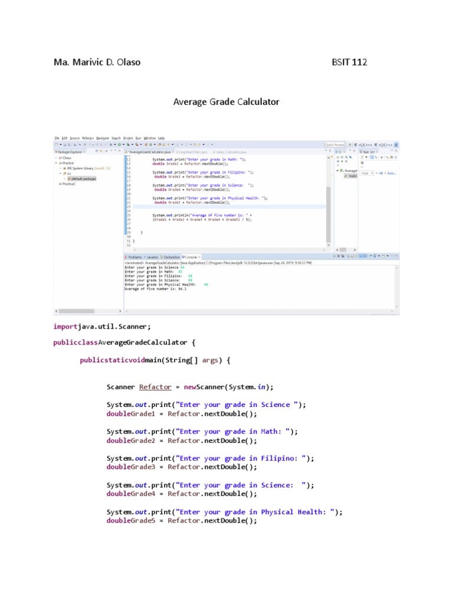Open the Javadoc view tab
This screenshot has height=604, width=453.
(151, 257)
